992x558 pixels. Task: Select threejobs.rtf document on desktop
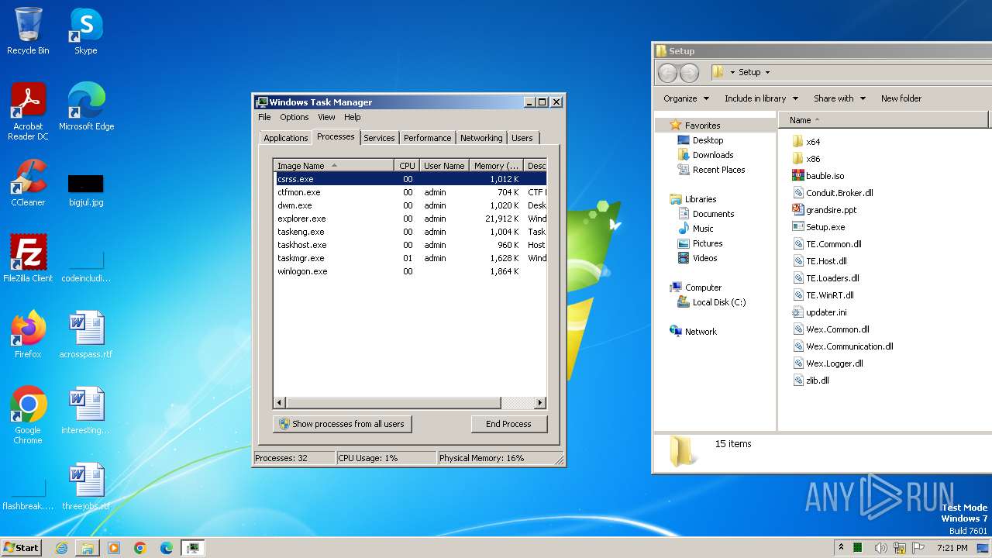86,487
